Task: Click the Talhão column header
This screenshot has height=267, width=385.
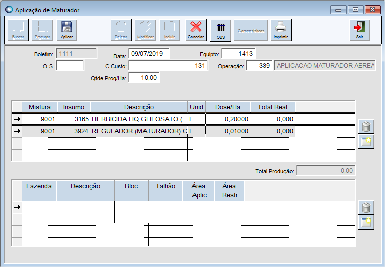Action: point(165,191)
